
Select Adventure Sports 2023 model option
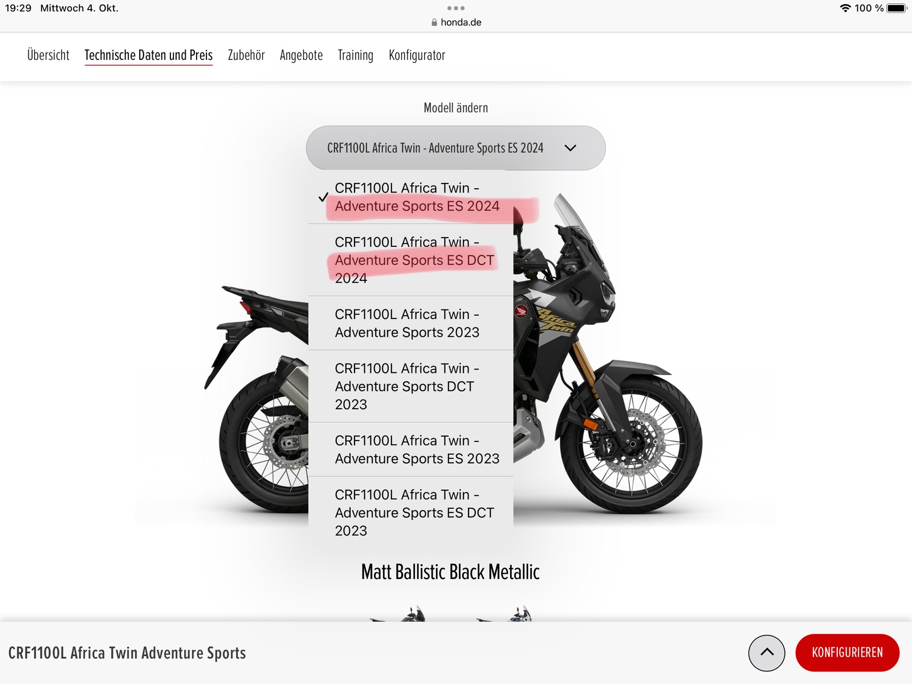coord(410,323)
